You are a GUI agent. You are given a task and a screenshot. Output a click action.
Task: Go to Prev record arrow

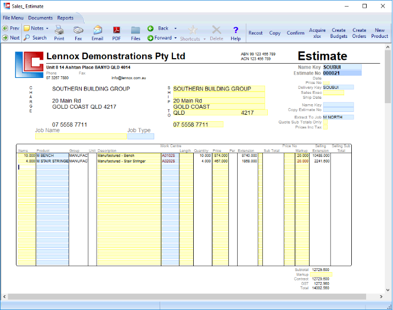coord(5,28)
